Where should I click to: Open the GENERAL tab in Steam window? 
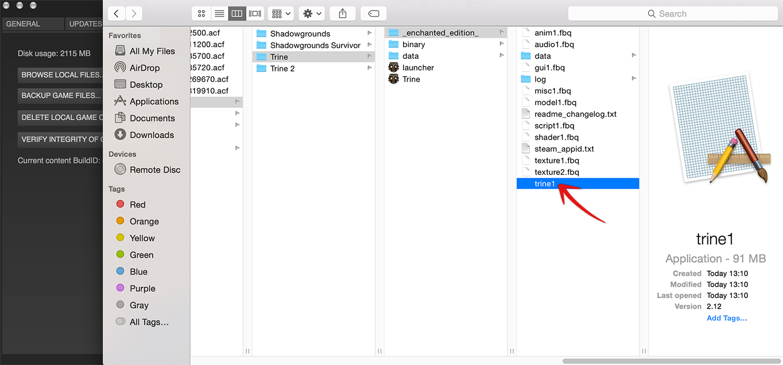tap(33, 24)
